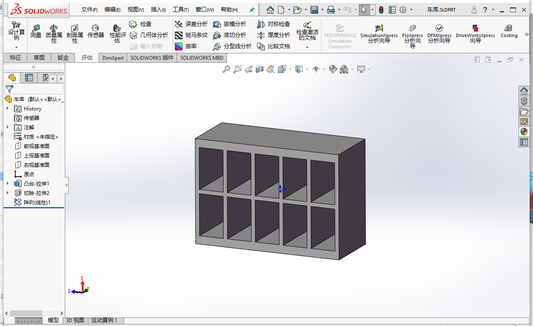Open the Sensor (传感器) tool

[96, 31]
